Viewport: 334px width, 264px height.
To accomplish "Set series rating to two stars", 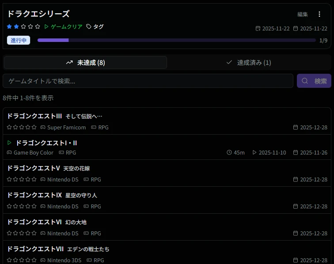I will point(16,26).
